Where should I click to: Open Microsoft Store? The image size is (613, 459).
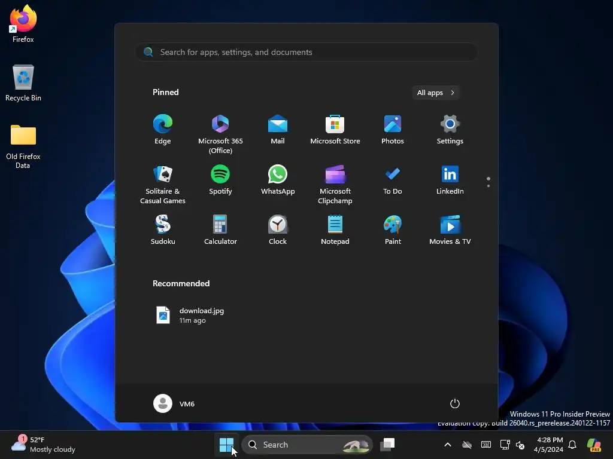click(335, 130)
